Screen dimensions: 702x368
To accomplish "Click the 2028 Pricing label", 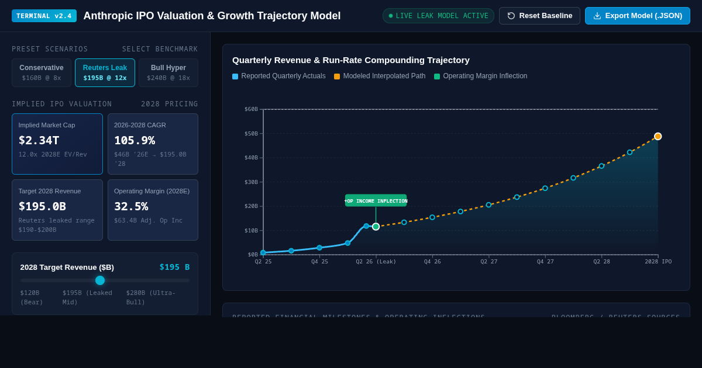I will tap(170, 104).
